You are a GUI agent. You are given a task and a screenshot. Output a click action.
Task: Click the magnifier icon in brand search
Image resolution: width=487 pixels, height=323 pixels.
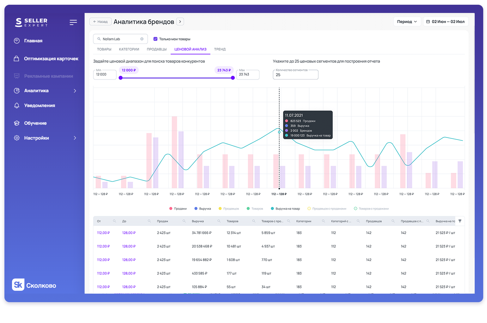(99, 39)
